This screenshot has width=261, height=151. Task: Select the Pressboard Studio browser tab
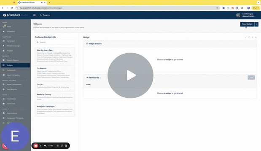(32, 3)
